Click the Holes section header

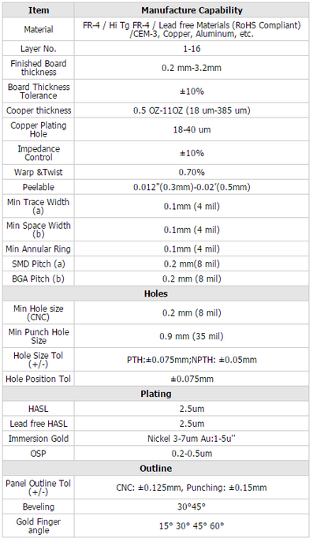click(x=156, y=293)
